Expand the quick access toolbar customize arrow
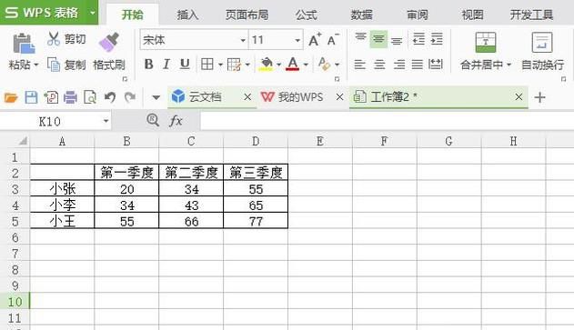This screenshot has height=330, width=574. [156, 97]
